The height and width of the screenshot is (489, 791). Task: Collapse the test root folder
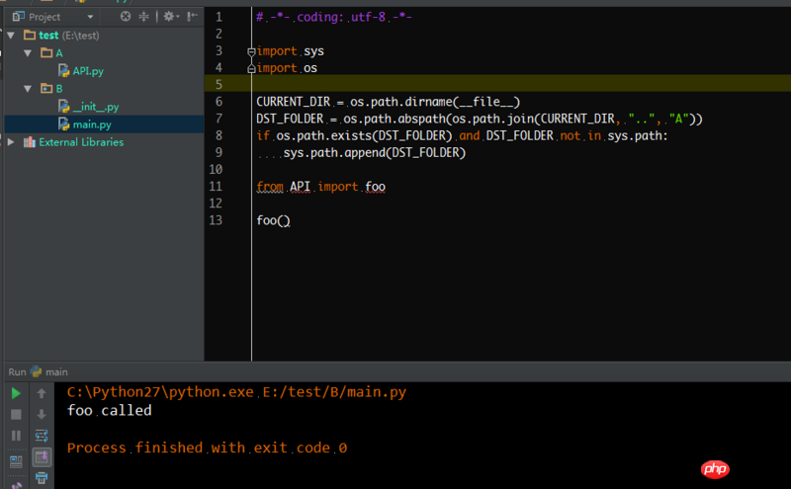point(11,36)
